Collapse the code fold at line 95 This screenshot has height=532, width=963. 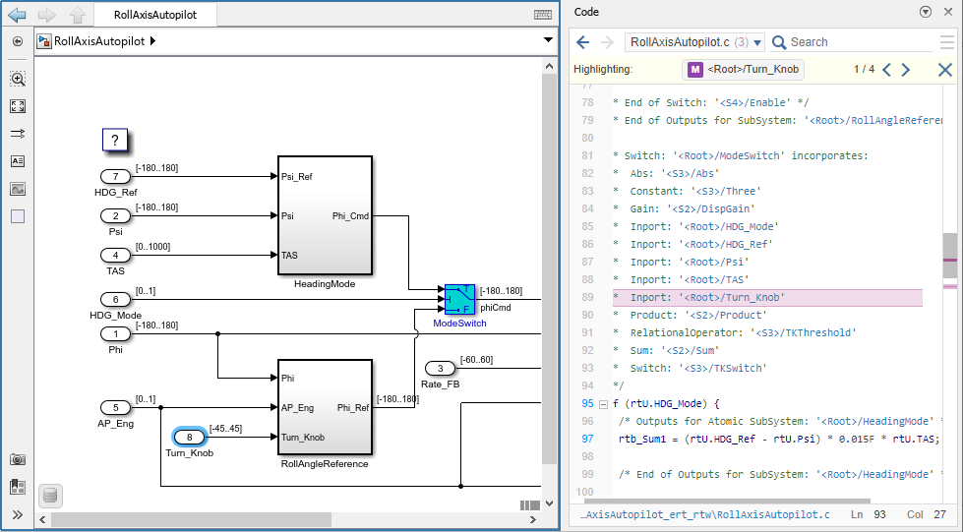click(602, 403)
